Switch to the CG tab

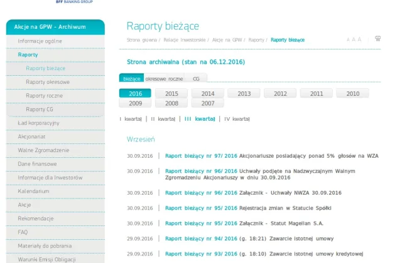[196, 79]
